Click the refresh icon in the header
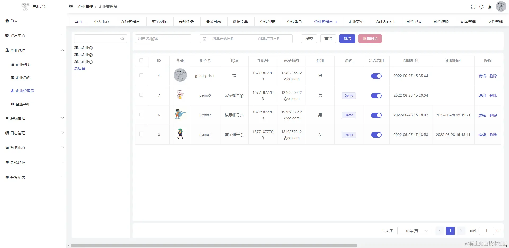 481,7
